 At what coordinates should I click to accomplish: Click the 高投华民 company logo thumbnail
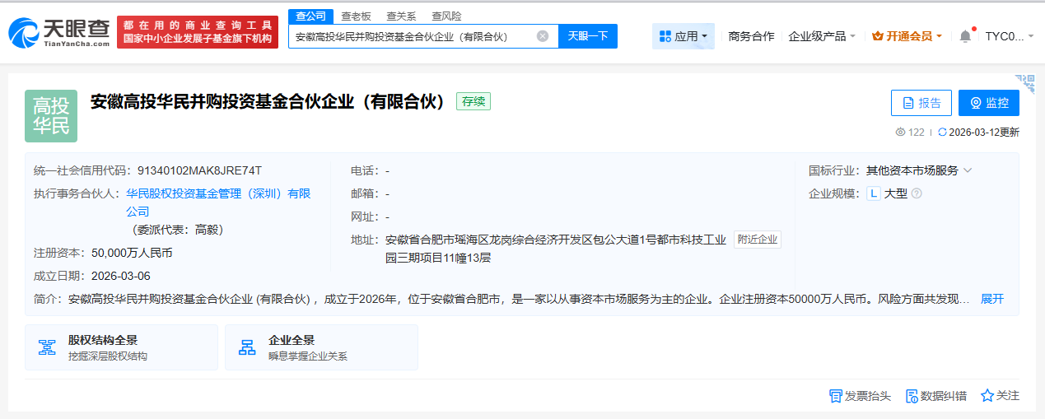51,115
